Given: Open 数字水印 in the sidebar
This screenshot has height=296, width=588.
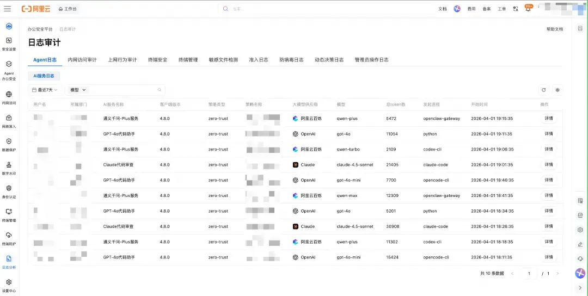Looking at the screenshot, I should point(9,168).
